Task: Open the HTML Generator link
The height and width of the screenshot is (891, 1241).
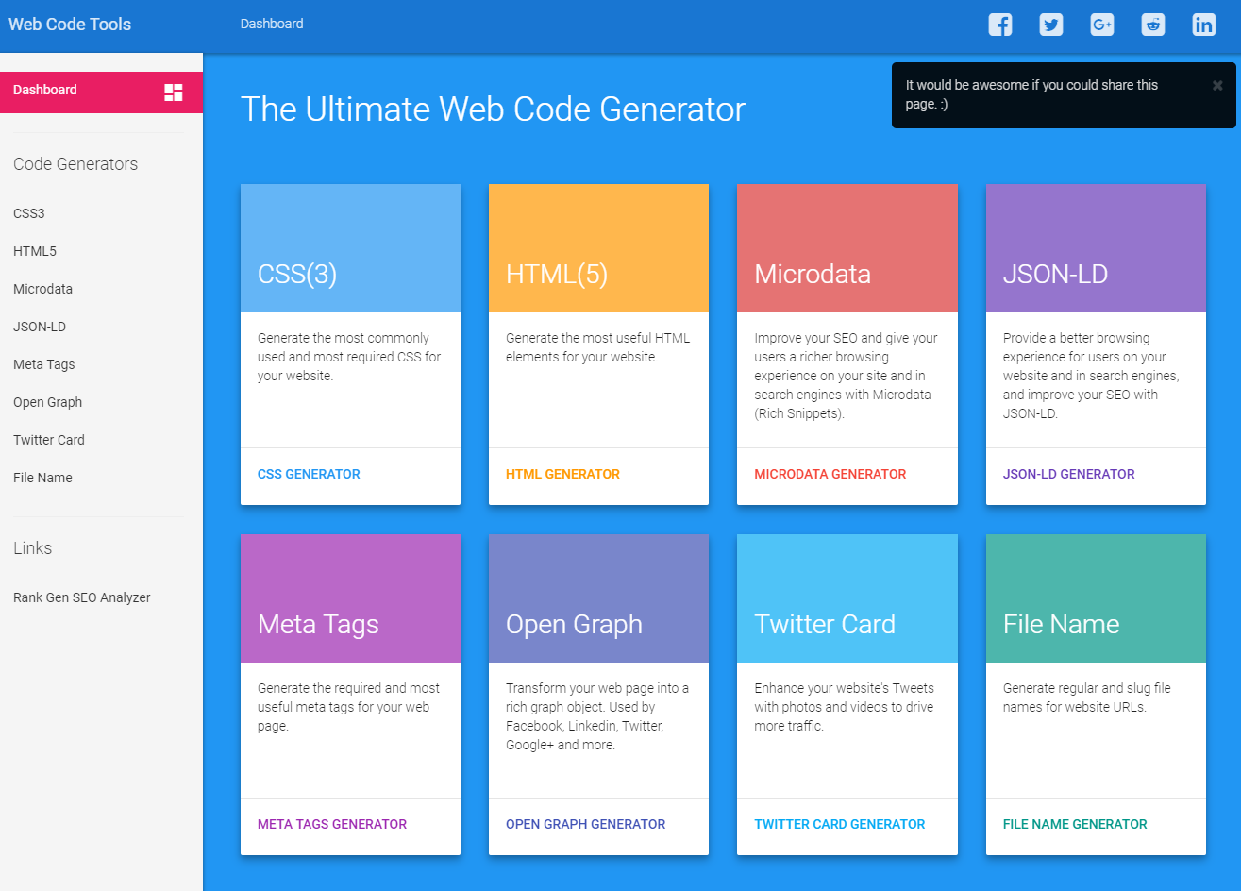Action: [562, 474]
